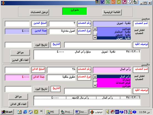Launch Internet Explorer from Quick Launch
153x115 pixels.
(25, 112)
